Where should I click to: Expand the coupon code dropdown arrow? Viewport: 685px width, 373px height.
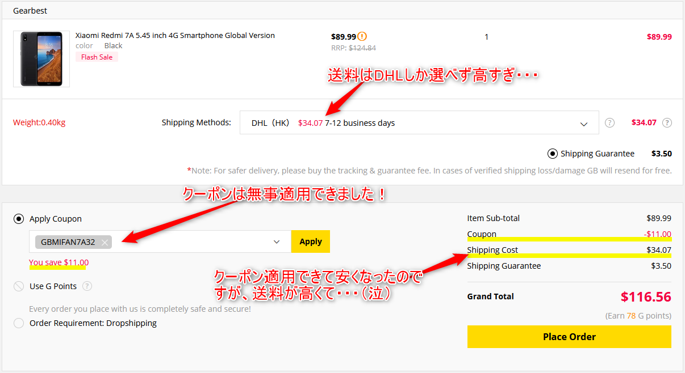(277, 242)
